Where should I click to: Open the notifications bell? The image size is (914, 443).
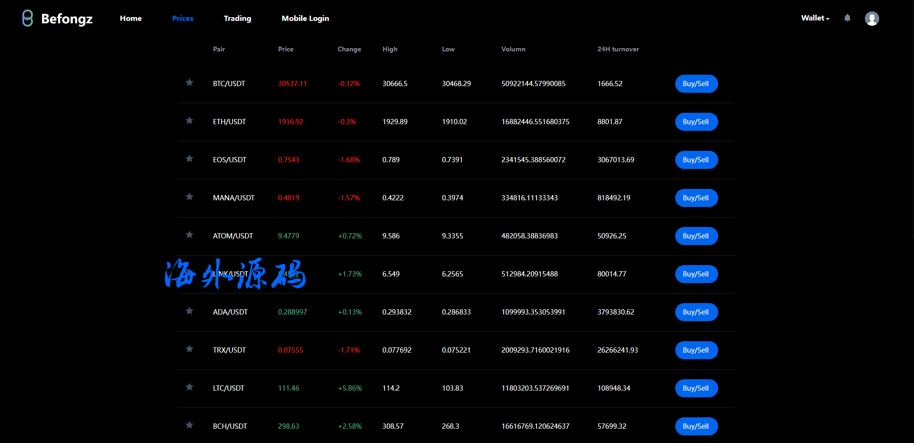pyautogui.click(x=847, y=18)
